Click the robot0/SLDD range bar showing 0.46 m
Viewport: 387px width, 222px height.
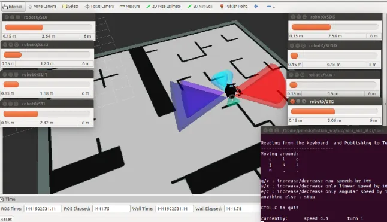pos(334,56)
